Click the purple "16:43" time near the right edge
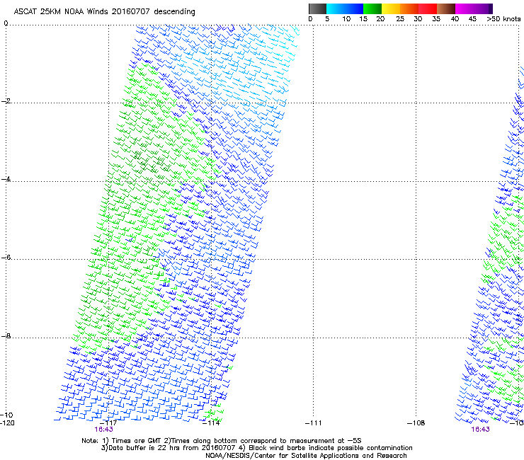This screenshot has height=460, width=524. click(480, 430)
